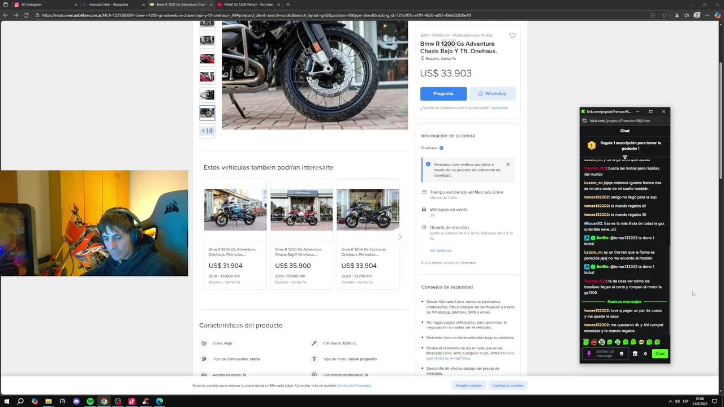Open the emoji picker in chat input
Image resolution: width=724 pixels, height=407 pixels.
point(621,354)
